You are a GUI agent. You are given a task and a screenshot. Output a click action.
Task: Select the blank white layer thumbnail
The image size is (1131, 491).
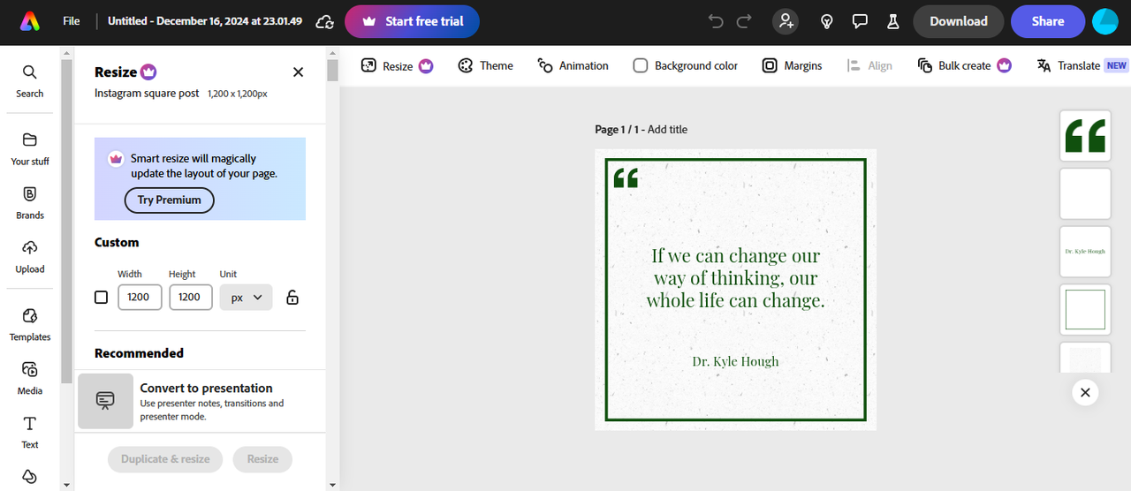click(x=1085, y=193)
